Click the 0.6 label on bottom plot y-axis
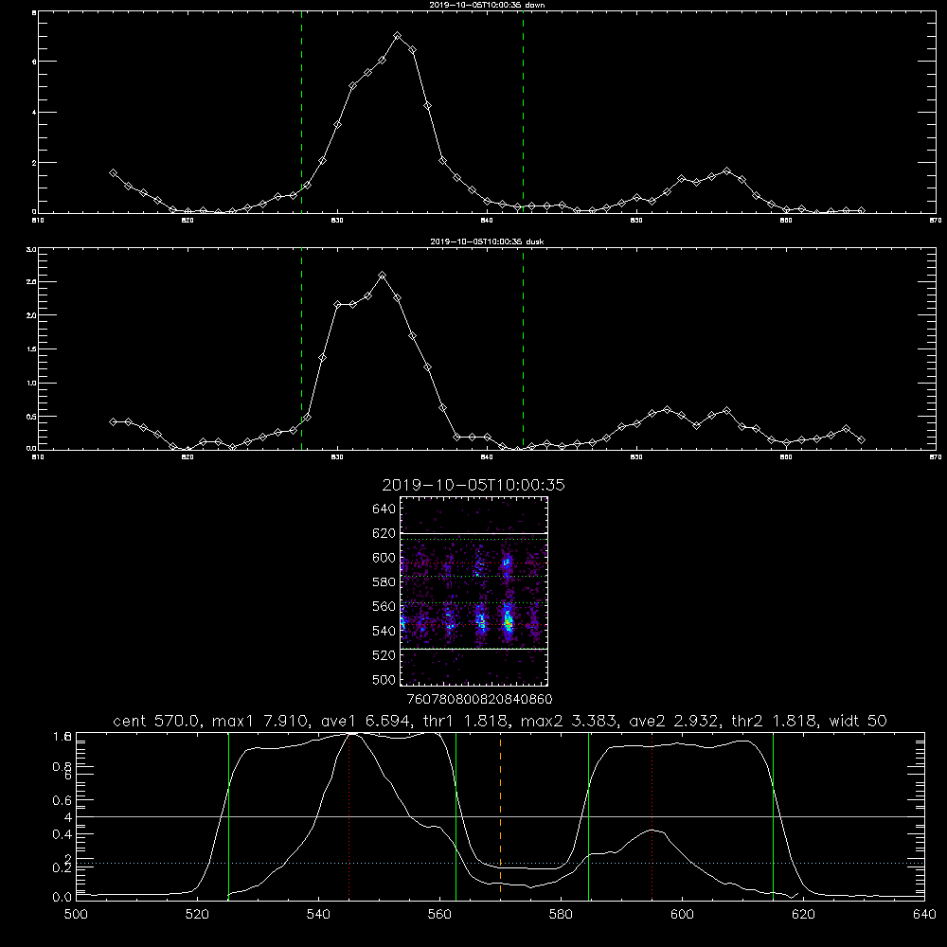This screenshot has height=947, width=947. 62,801
